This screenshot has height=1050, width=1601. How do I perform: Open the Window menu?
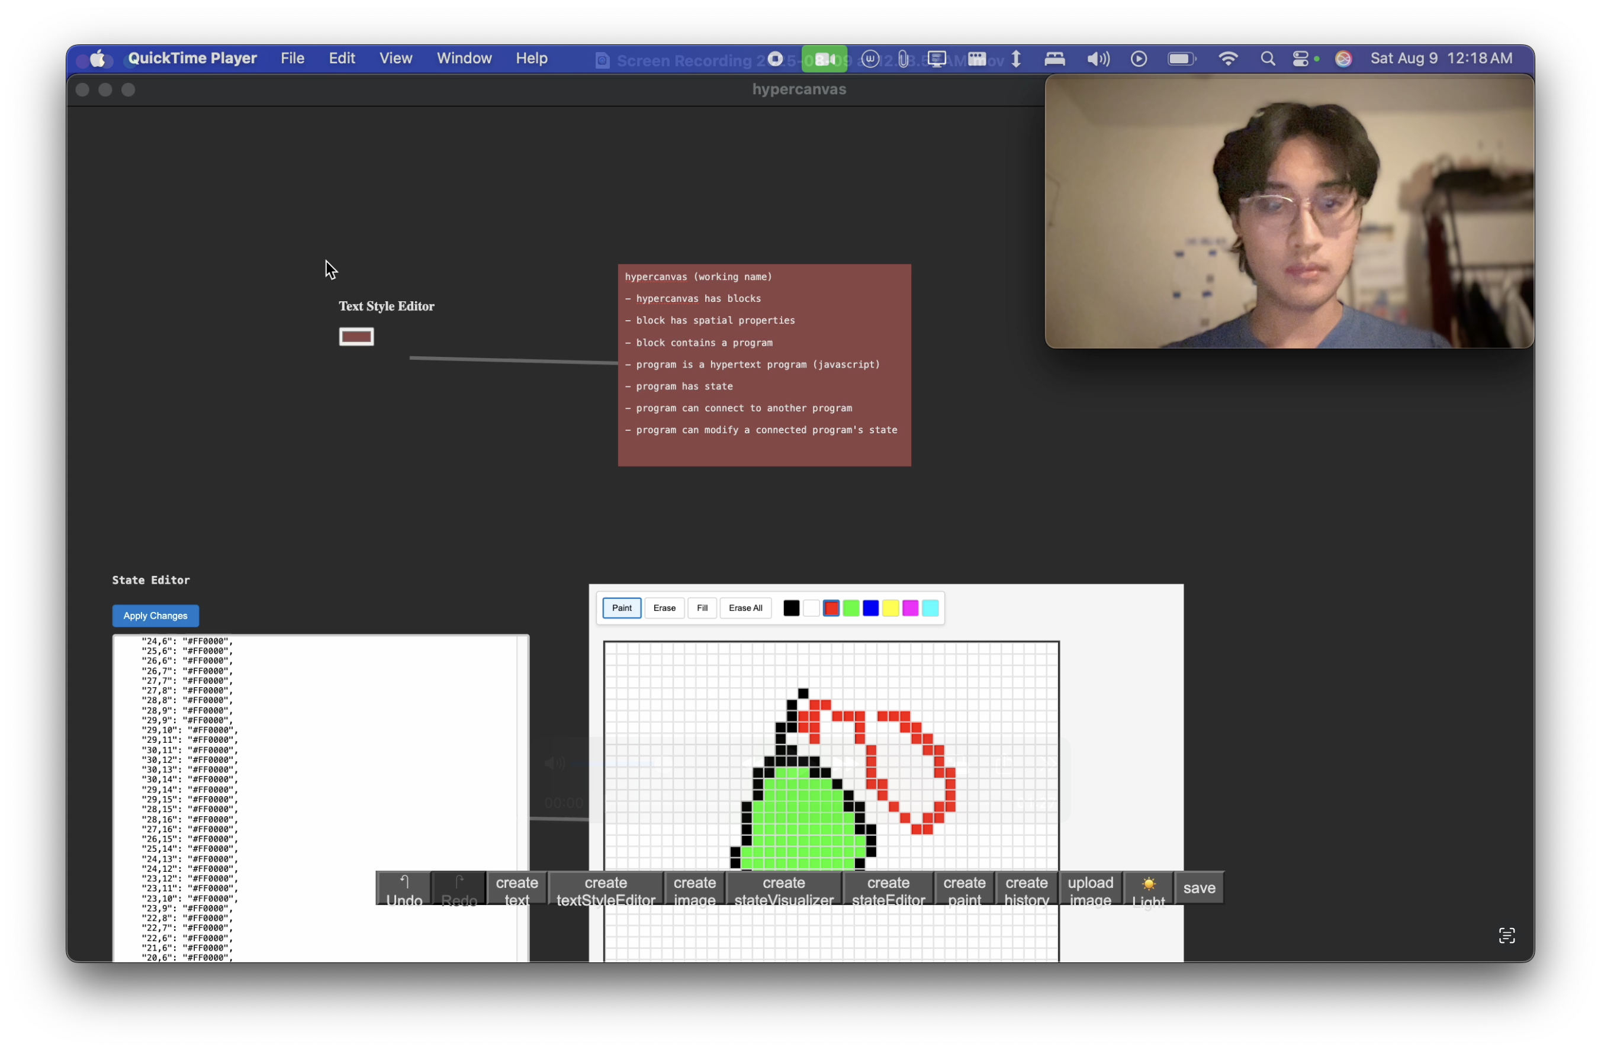[x=464, y=59]
